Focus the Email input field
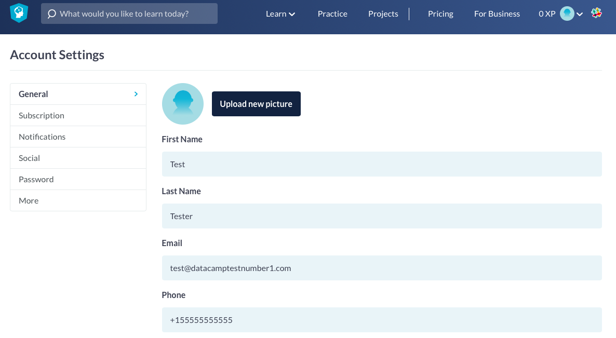This screenshot has height=338, width=616. [x=382, y=268]
